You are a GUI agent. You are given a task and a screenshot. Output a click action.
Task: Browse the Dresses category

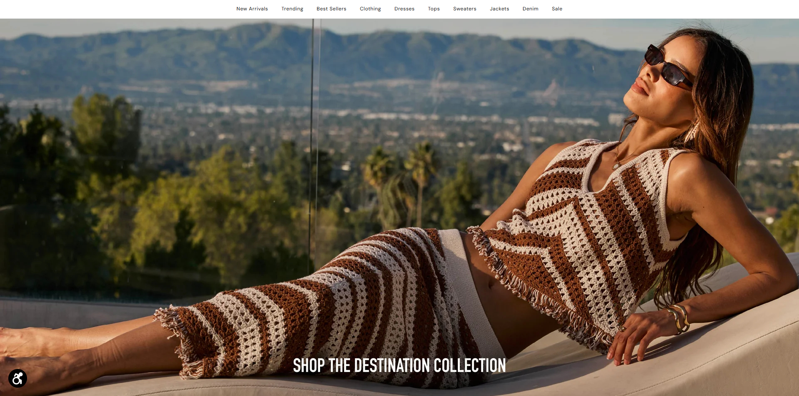pos(404,9)
